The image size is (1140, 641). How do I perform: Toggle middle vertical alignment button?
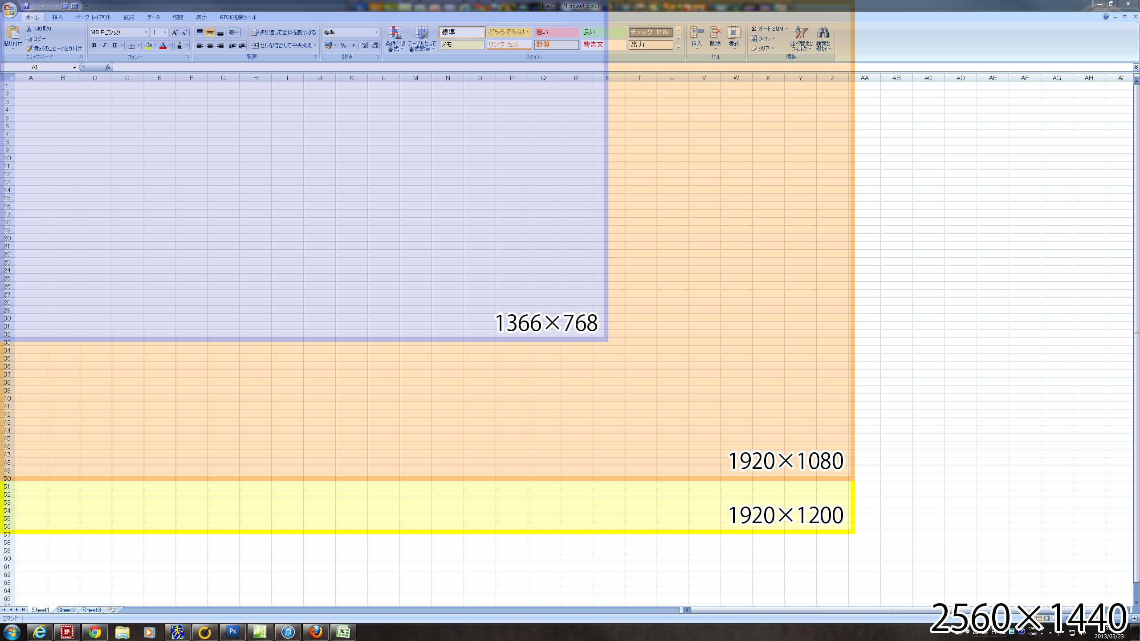coord(210,32)
